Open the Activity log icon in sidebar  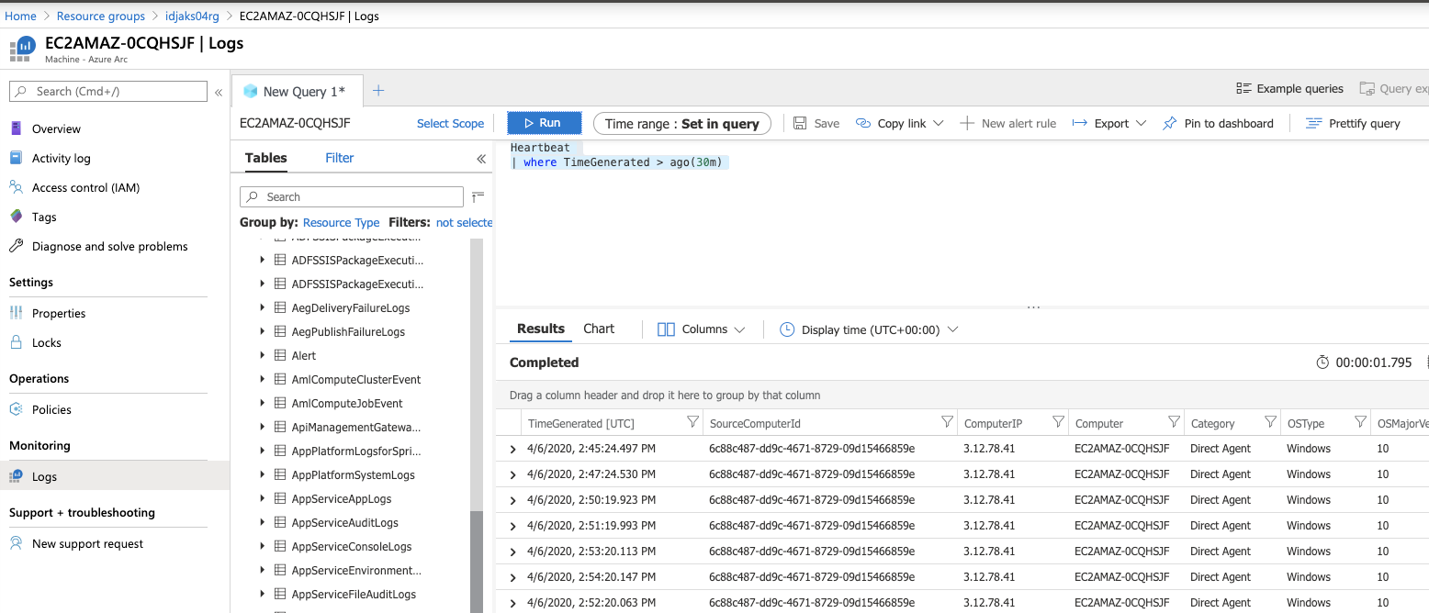(x=16, y=158)
